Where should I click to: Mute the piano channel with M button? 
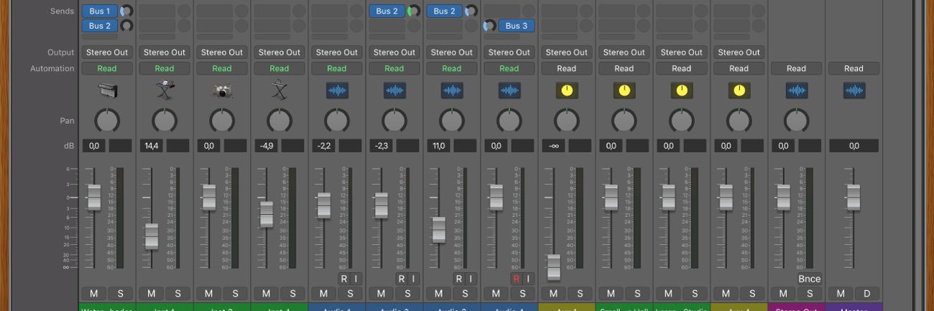tap(93, 293)
